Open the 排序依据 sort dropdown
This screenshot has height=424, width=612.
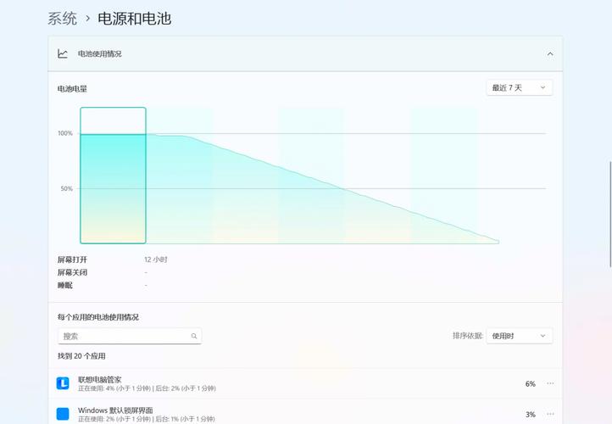click(520, 336)
